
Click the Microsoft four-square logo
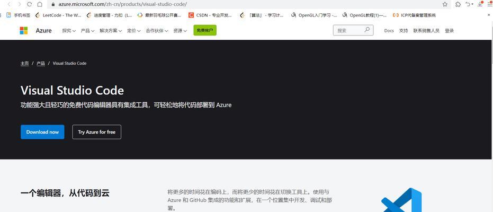tap(24, 31)
